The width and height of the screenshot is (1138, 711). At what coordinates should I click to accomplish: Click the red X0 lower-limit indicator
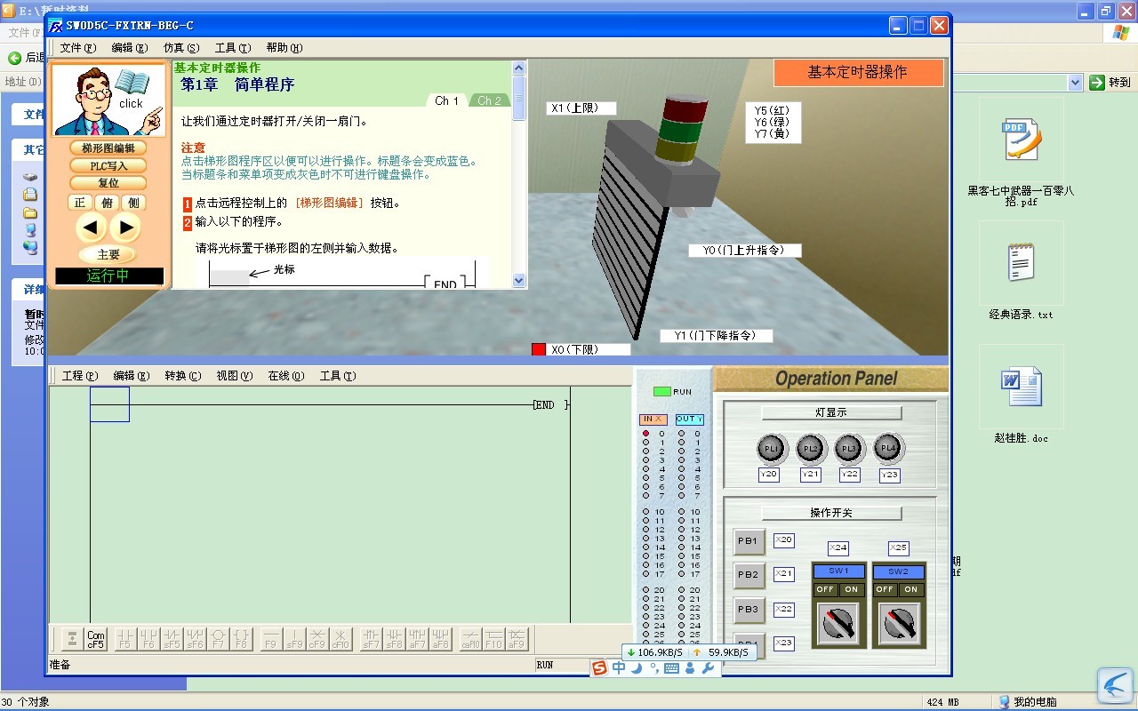click(x=538, y=349)
